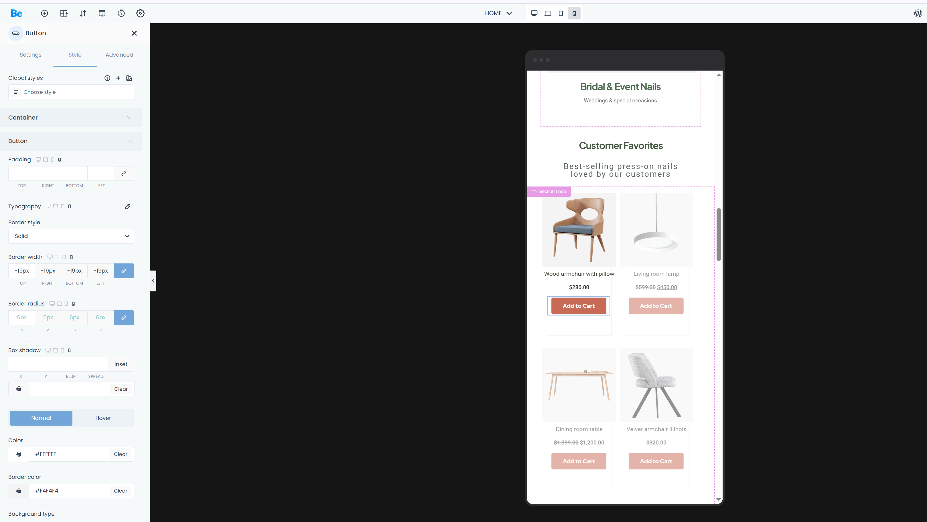927x522 pixels.
Task: Open the Color picker swatch
Action: point(19,454)
